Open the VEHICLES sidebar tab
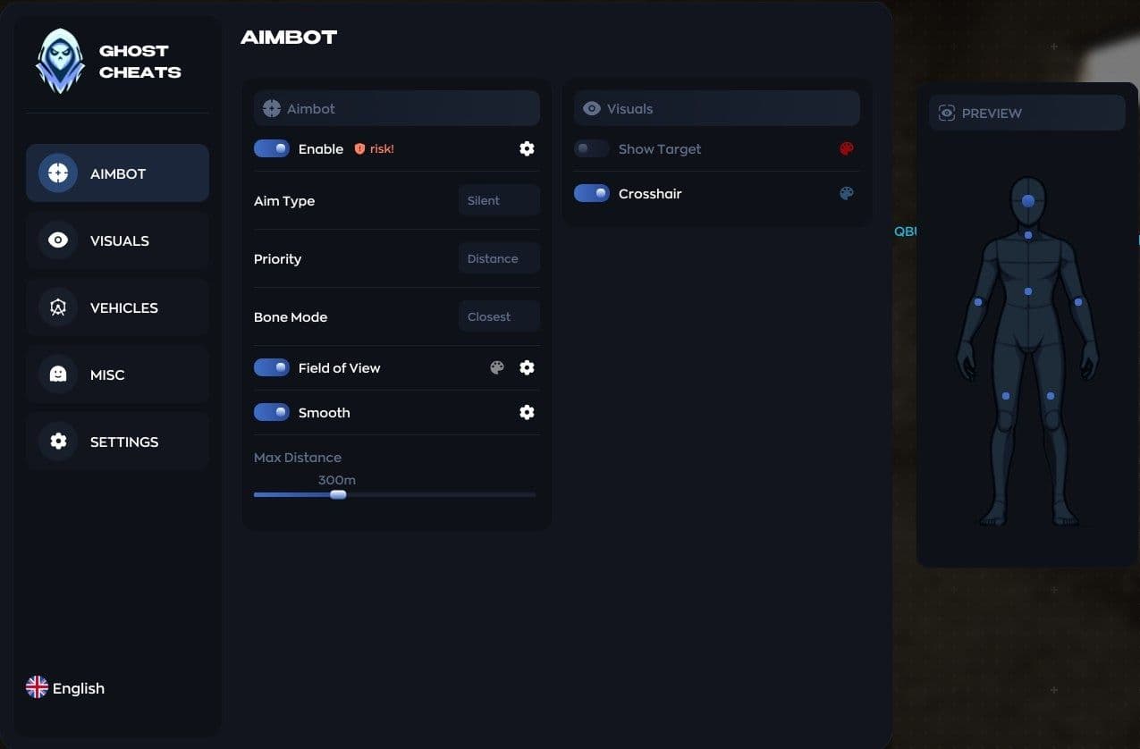 [117, 307]
